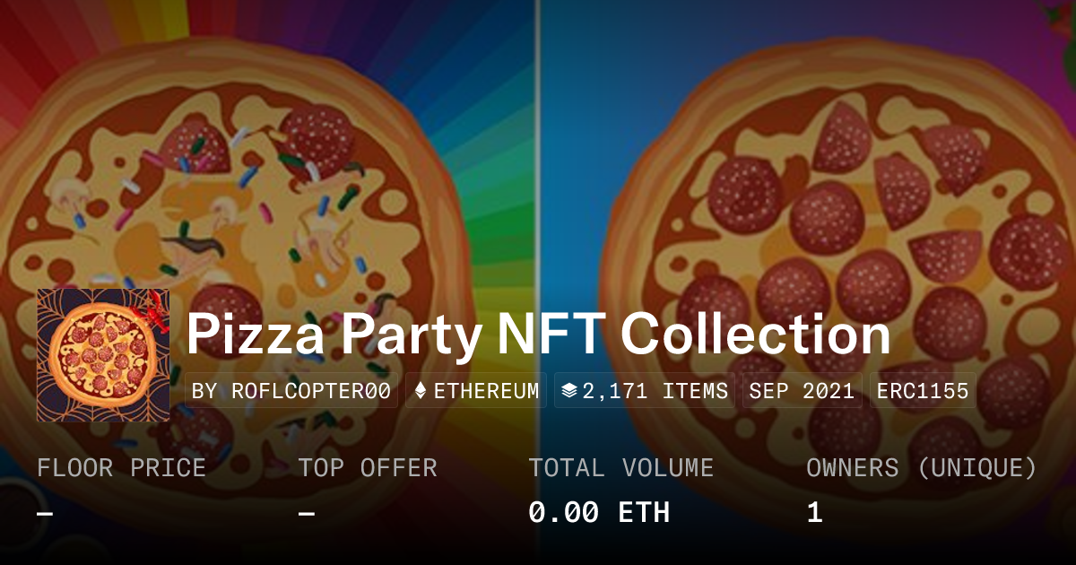This screenshot has width=1076, height=565.
Task: Click the 2,171 ITEMS count text
Action: click(x=655, y=391)
